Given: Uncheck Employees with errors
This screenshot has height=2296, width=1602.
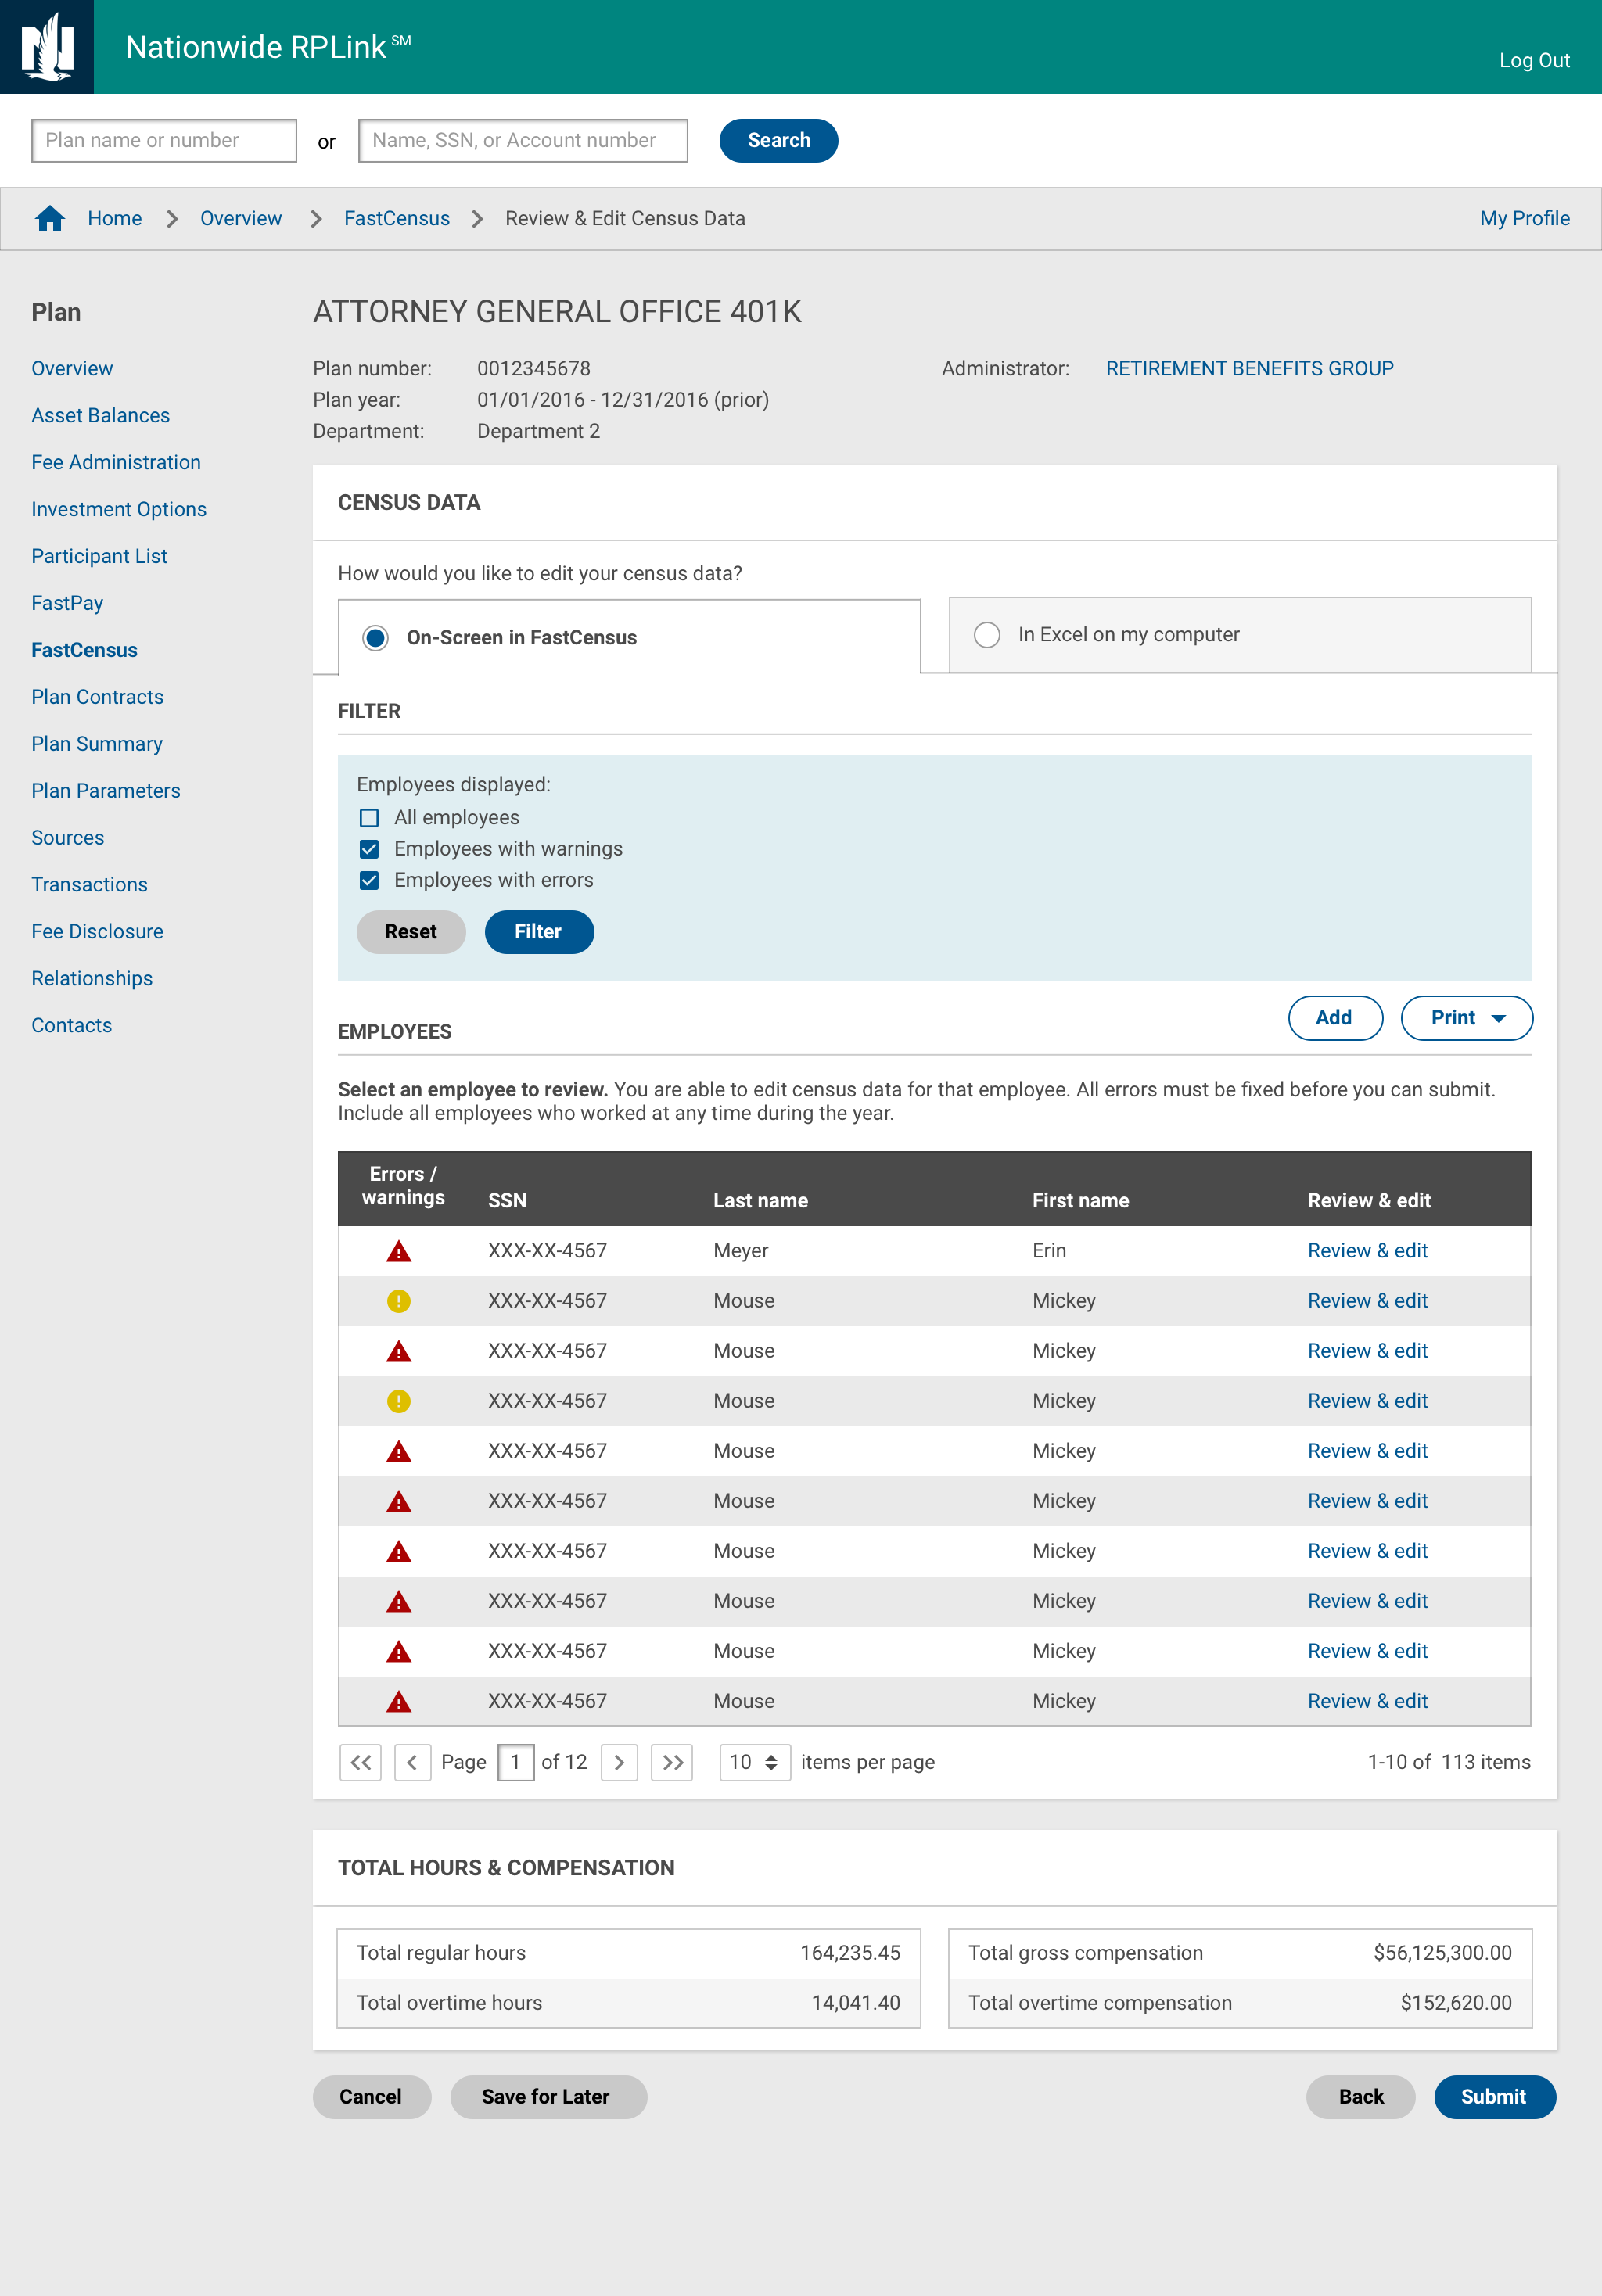Looking at the screenshot, I should pos(369,880).
